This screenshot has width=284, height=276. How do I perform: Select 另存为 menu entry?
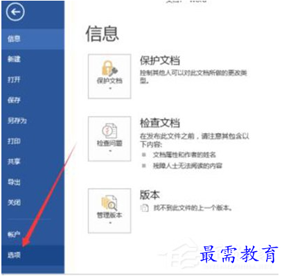pos(33,121)
